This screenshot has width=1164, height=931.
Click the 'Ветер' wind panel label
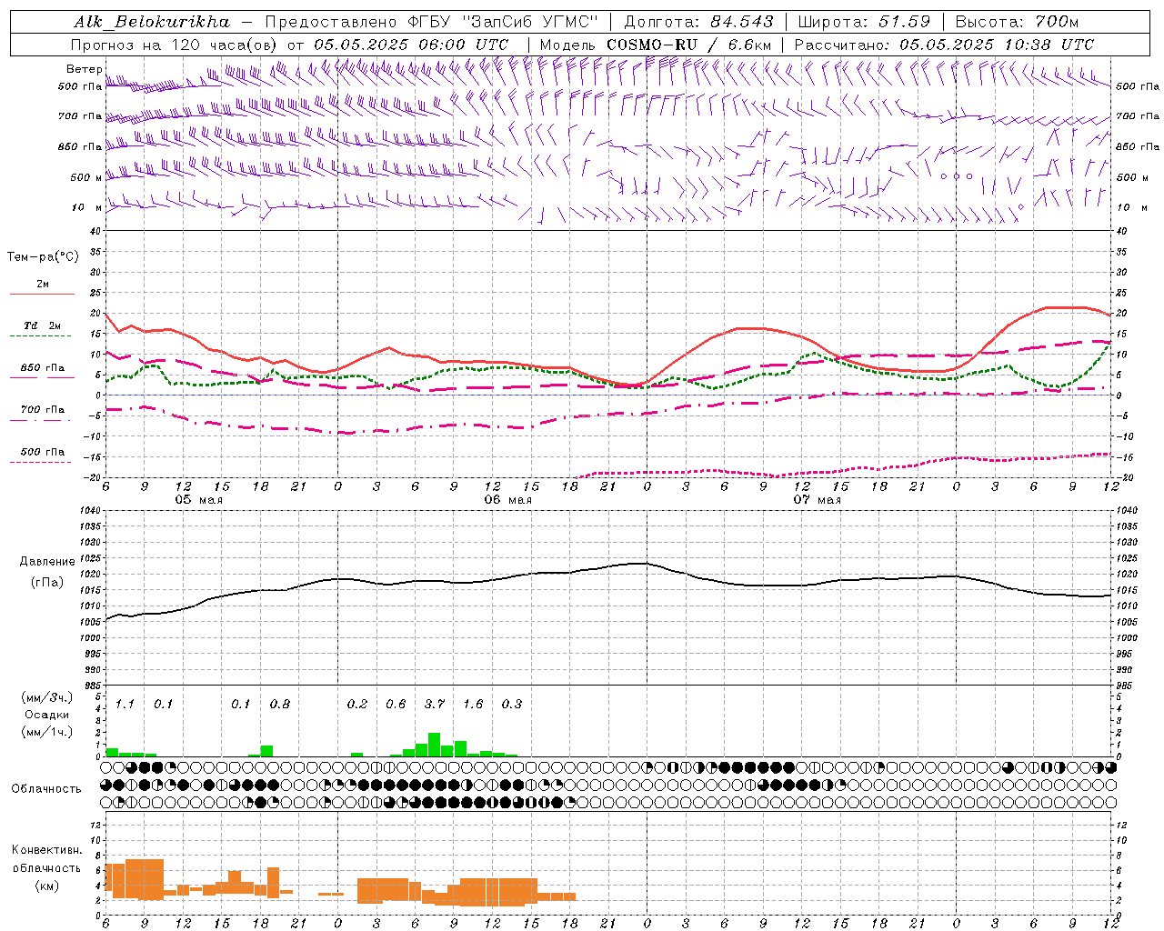point(84,69)
